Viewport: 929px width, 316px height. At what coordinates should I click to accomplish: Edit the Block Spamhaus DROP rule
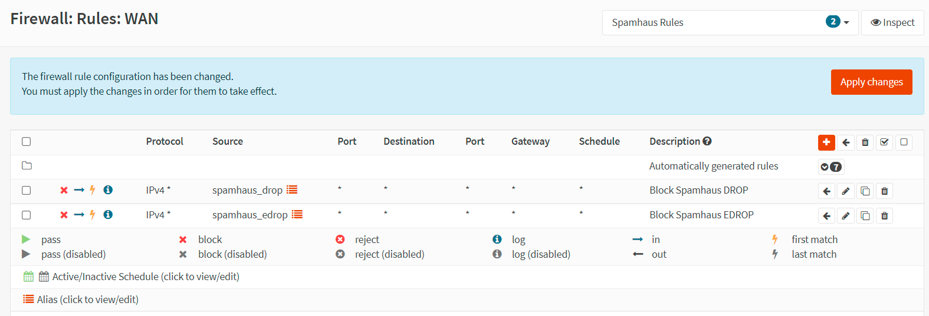click(846, 191)
